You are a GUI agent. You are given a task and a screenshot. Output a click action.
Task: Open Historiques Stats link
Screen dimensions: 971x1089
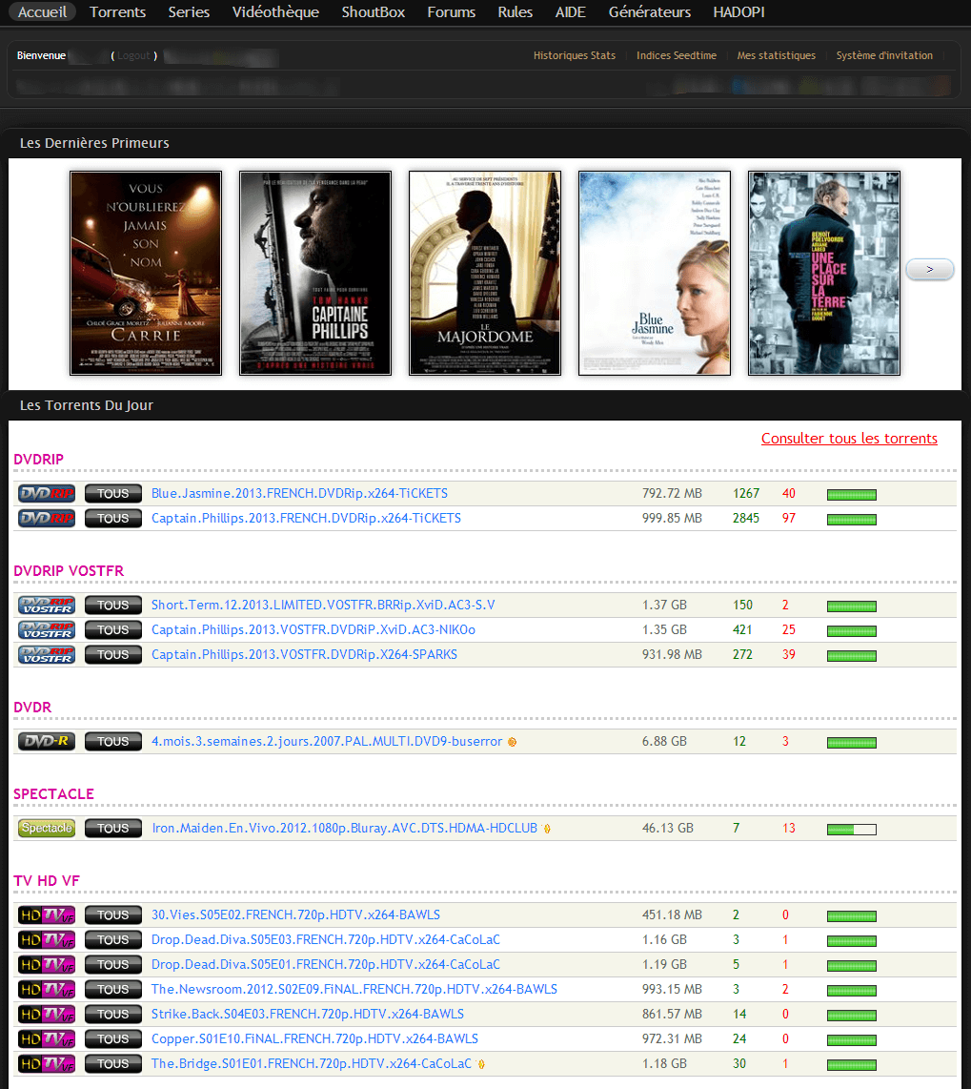575,55
